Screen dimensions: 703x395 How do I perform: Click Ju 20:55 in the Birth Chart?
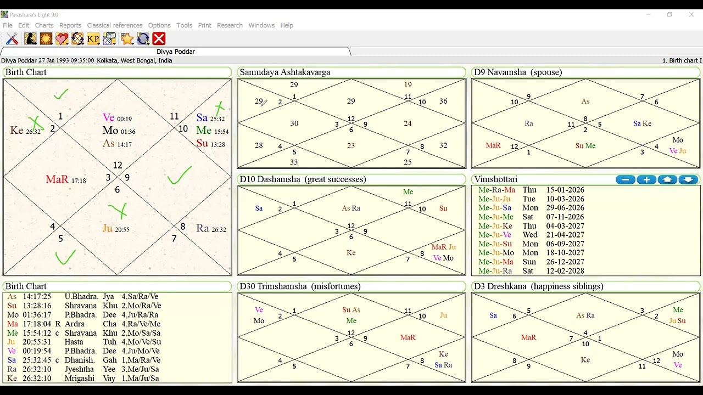click(116, 229)
